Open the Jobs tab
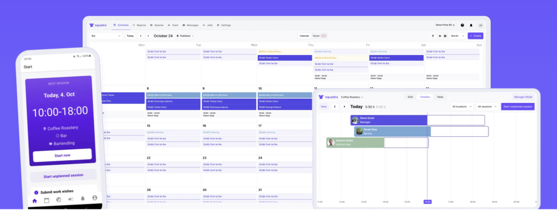557x210 pixels. click(x=207, y=25)
